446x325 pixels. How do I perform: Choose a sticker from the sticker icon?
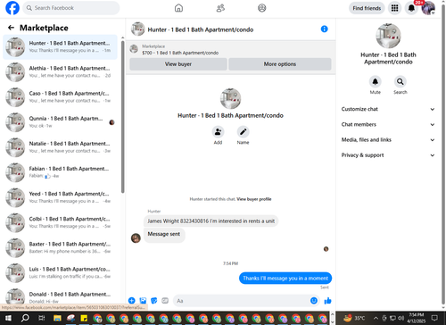point(154,301)
